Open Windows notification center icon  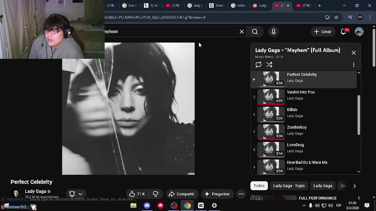367,205
